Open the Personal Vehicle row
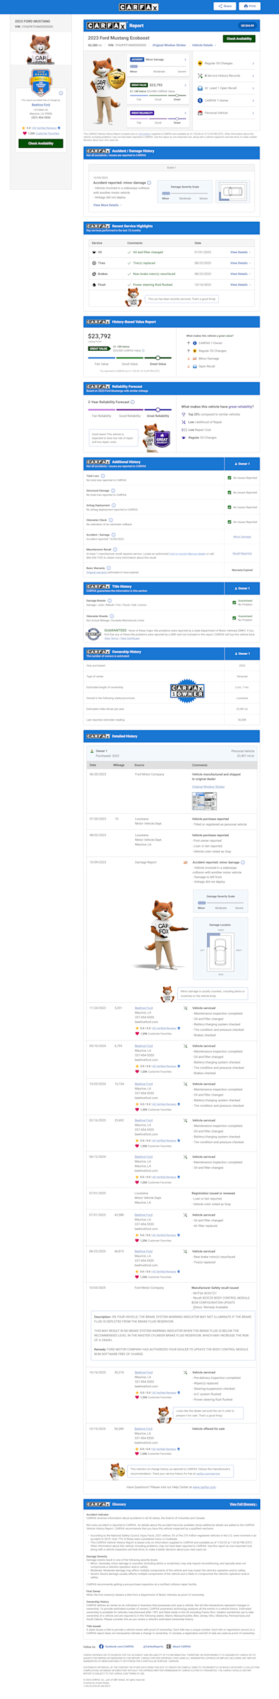 point(225,112)
